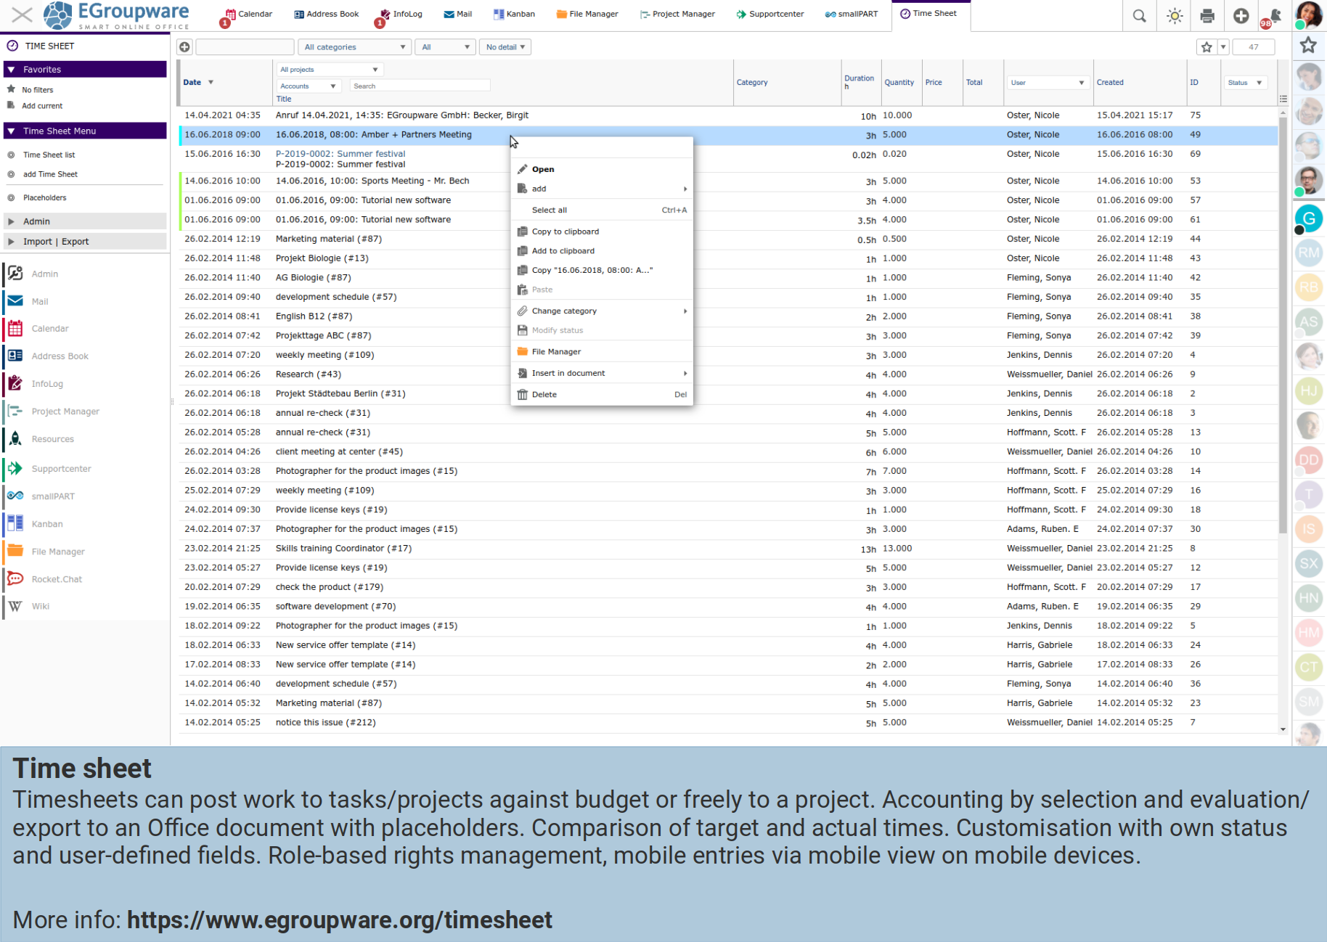Open Rocket.Chat in the sidebar
The image size is (1327, 942).
[57, 579]
